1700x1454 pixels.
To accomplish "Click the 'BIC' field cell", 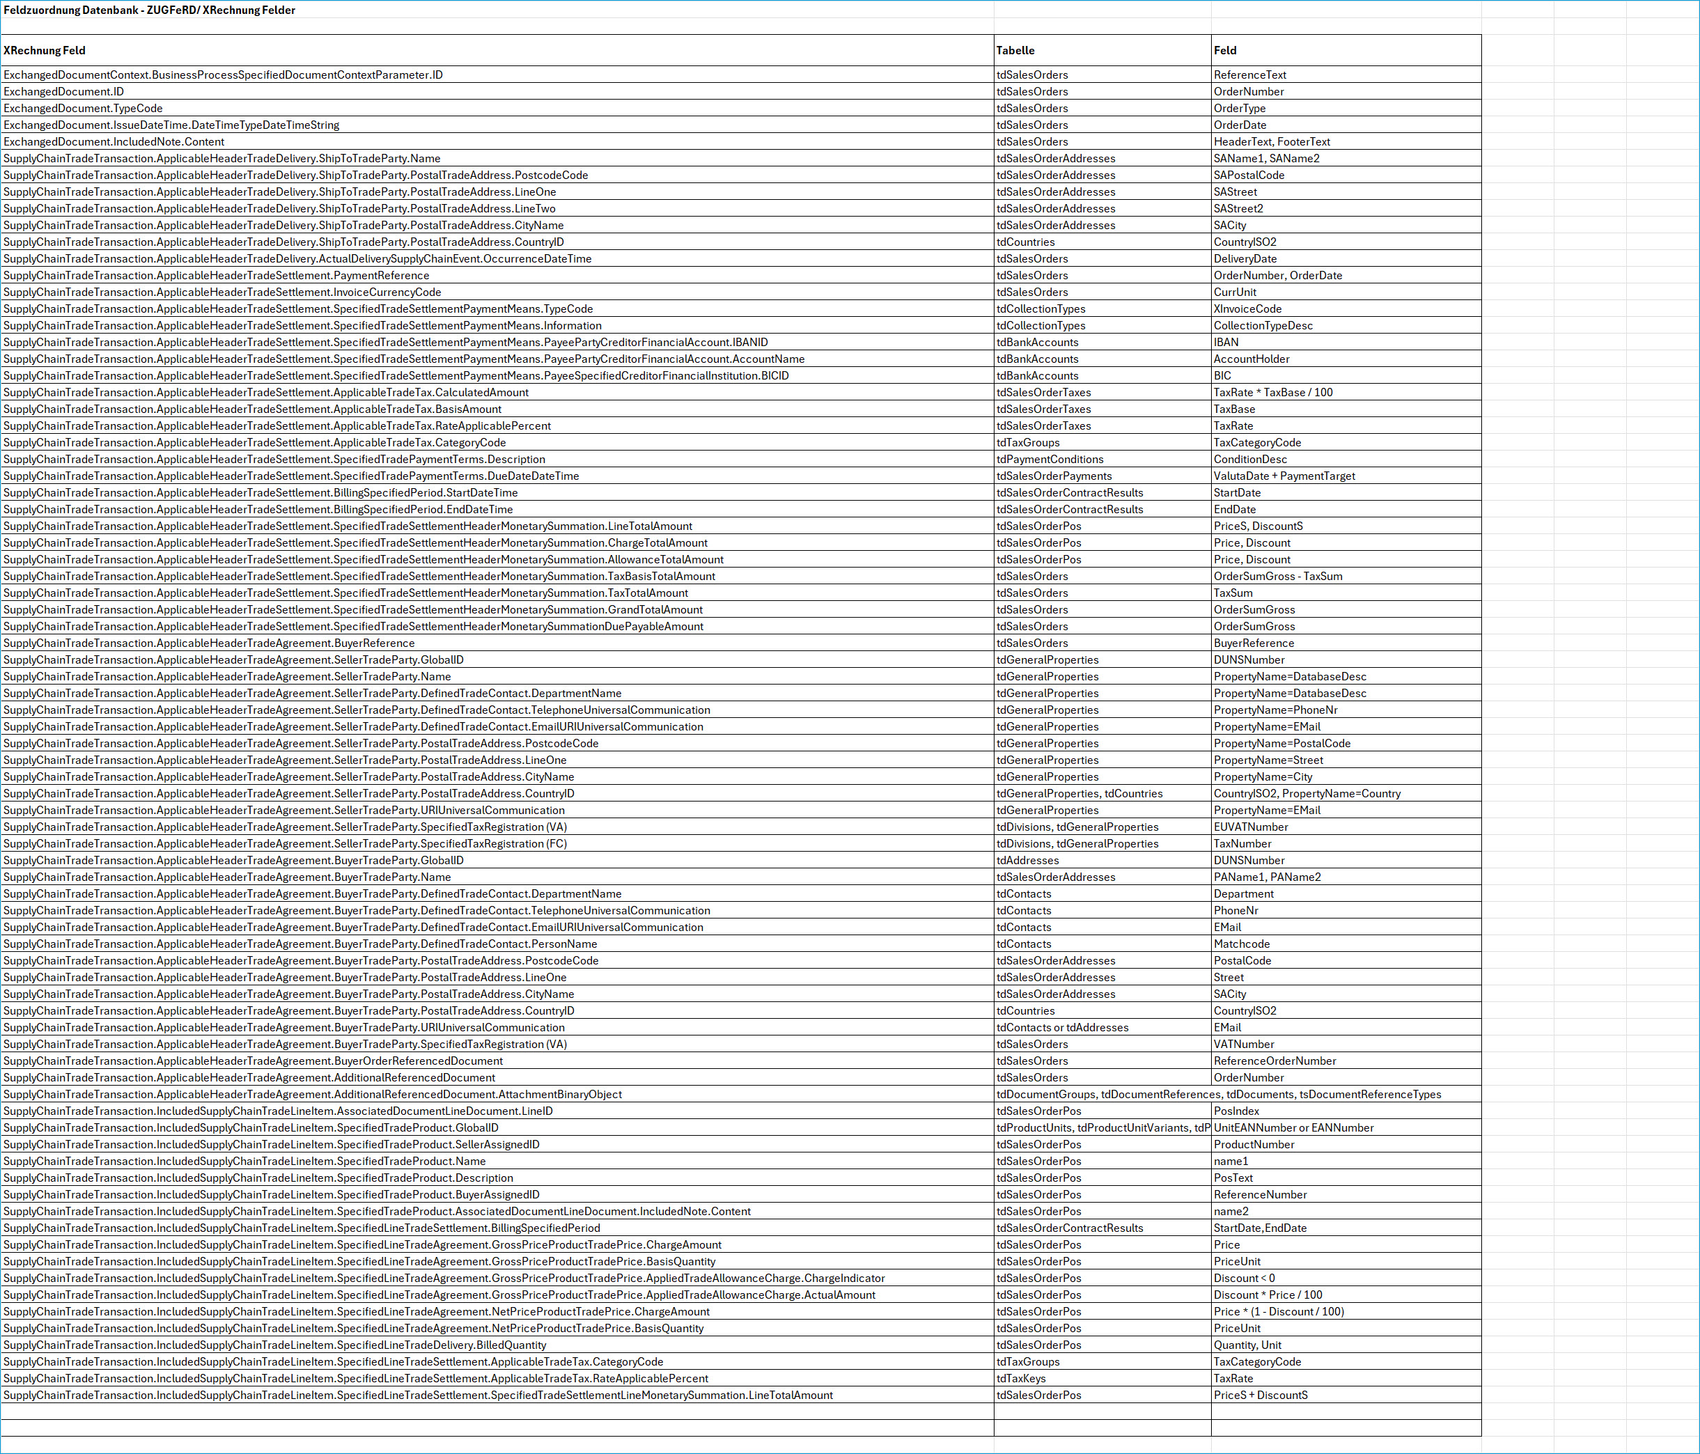I will (x=1346, y=376).
